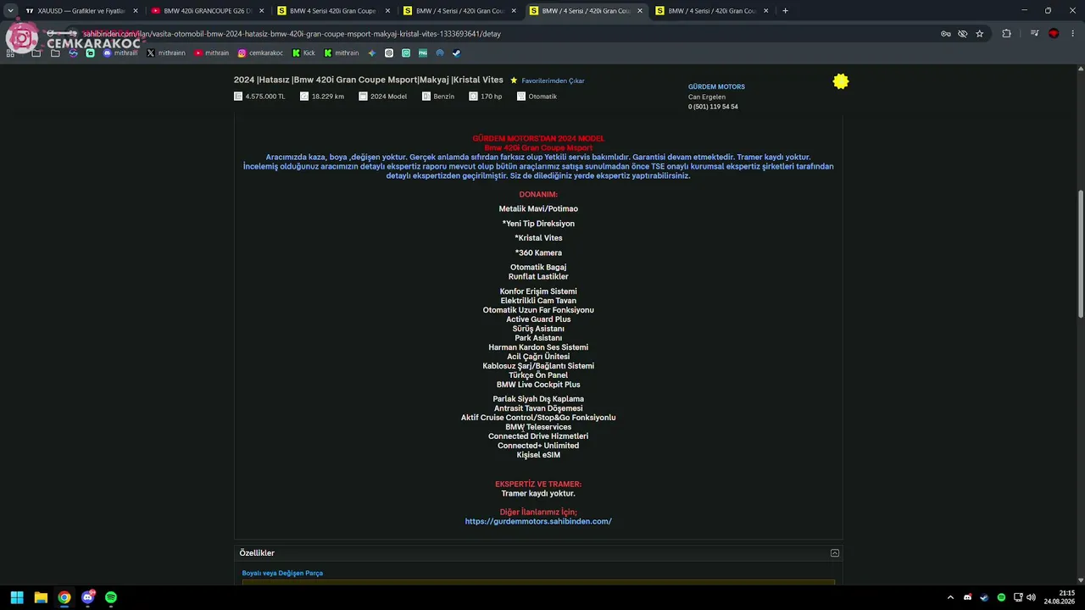Open File Explorer from the taskbar

coord(41,597)
